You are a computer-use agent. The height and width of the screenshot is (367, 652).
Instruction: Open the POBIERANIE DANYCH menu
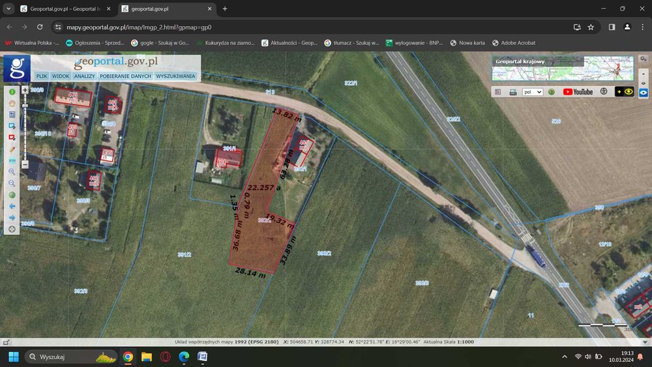(125, 76)
